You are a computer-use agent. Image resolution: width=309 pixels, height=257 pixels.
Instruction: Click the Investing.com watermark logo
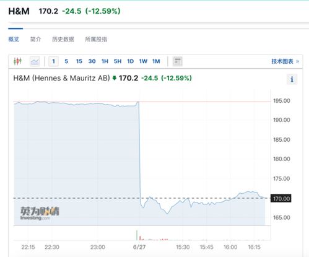39,213
